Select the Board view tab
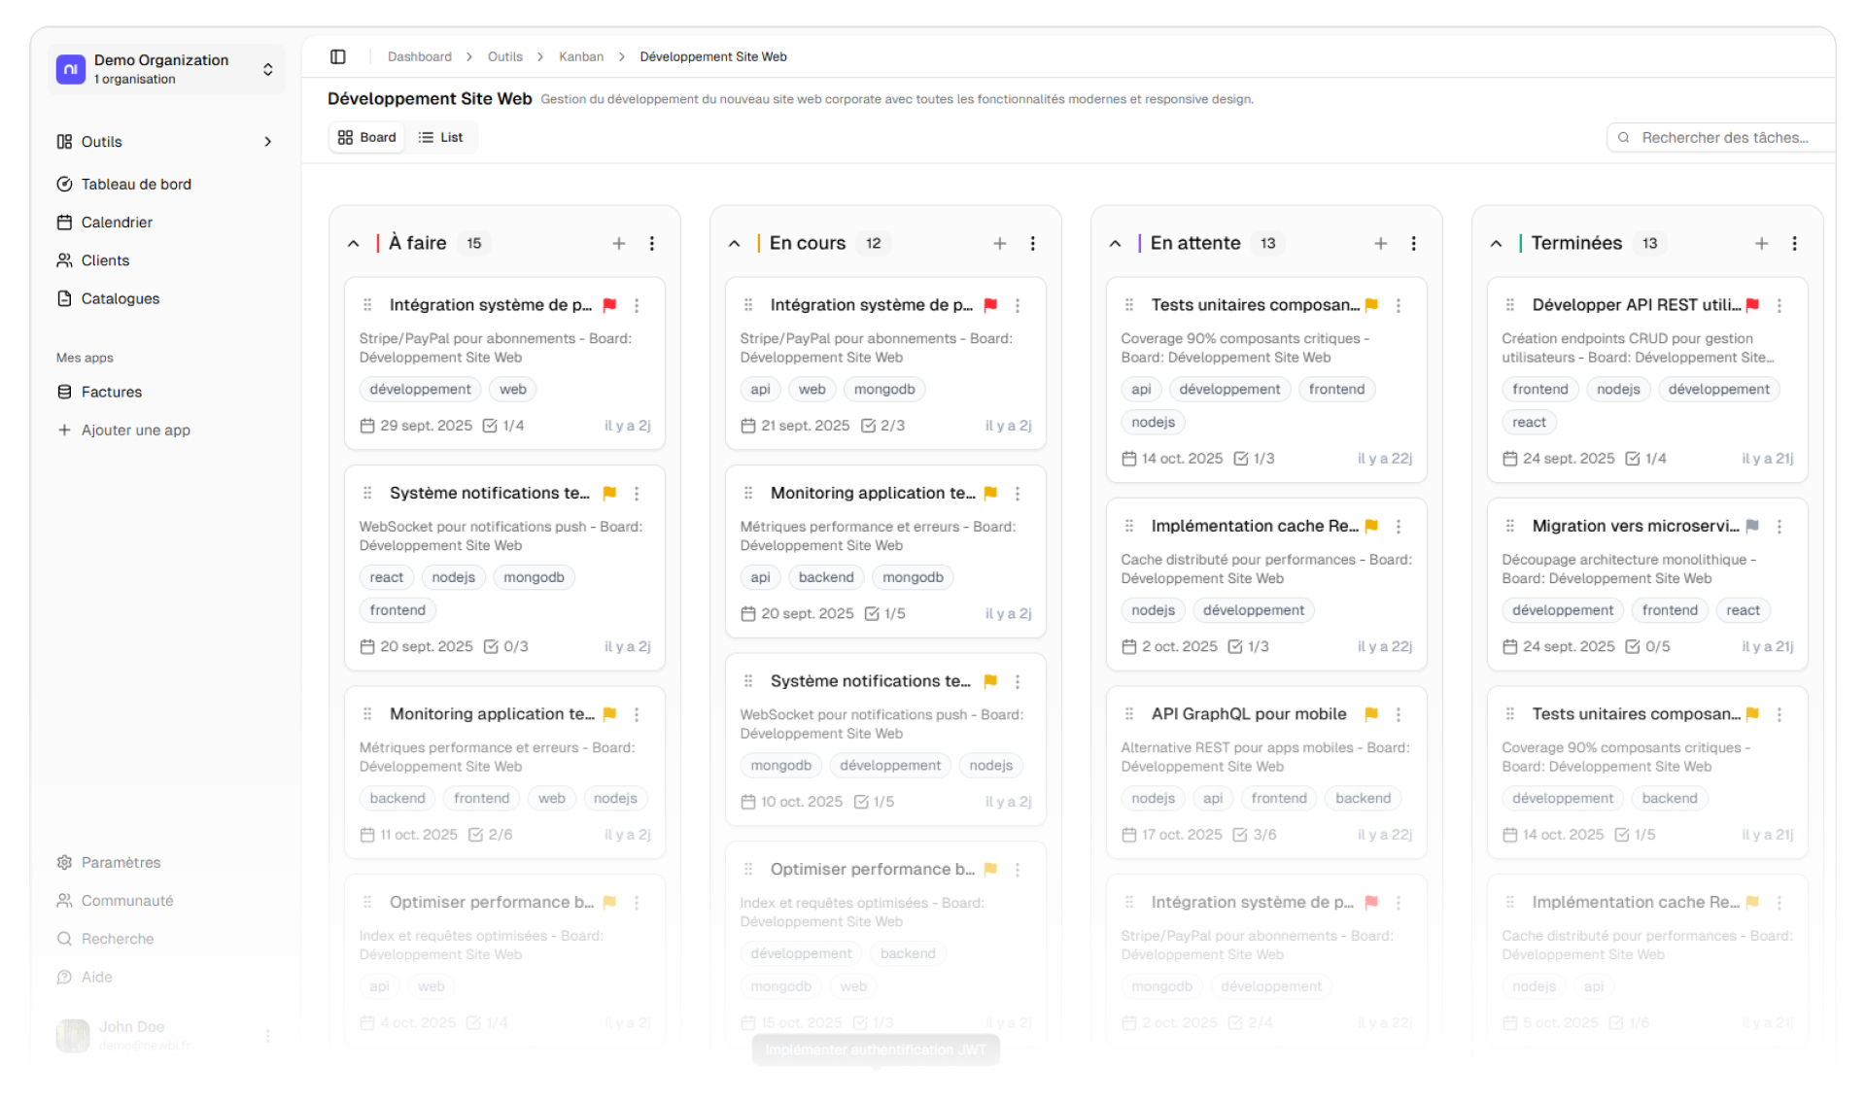This screenshot has height=1103, width=1866. click(x=366, y=137)
